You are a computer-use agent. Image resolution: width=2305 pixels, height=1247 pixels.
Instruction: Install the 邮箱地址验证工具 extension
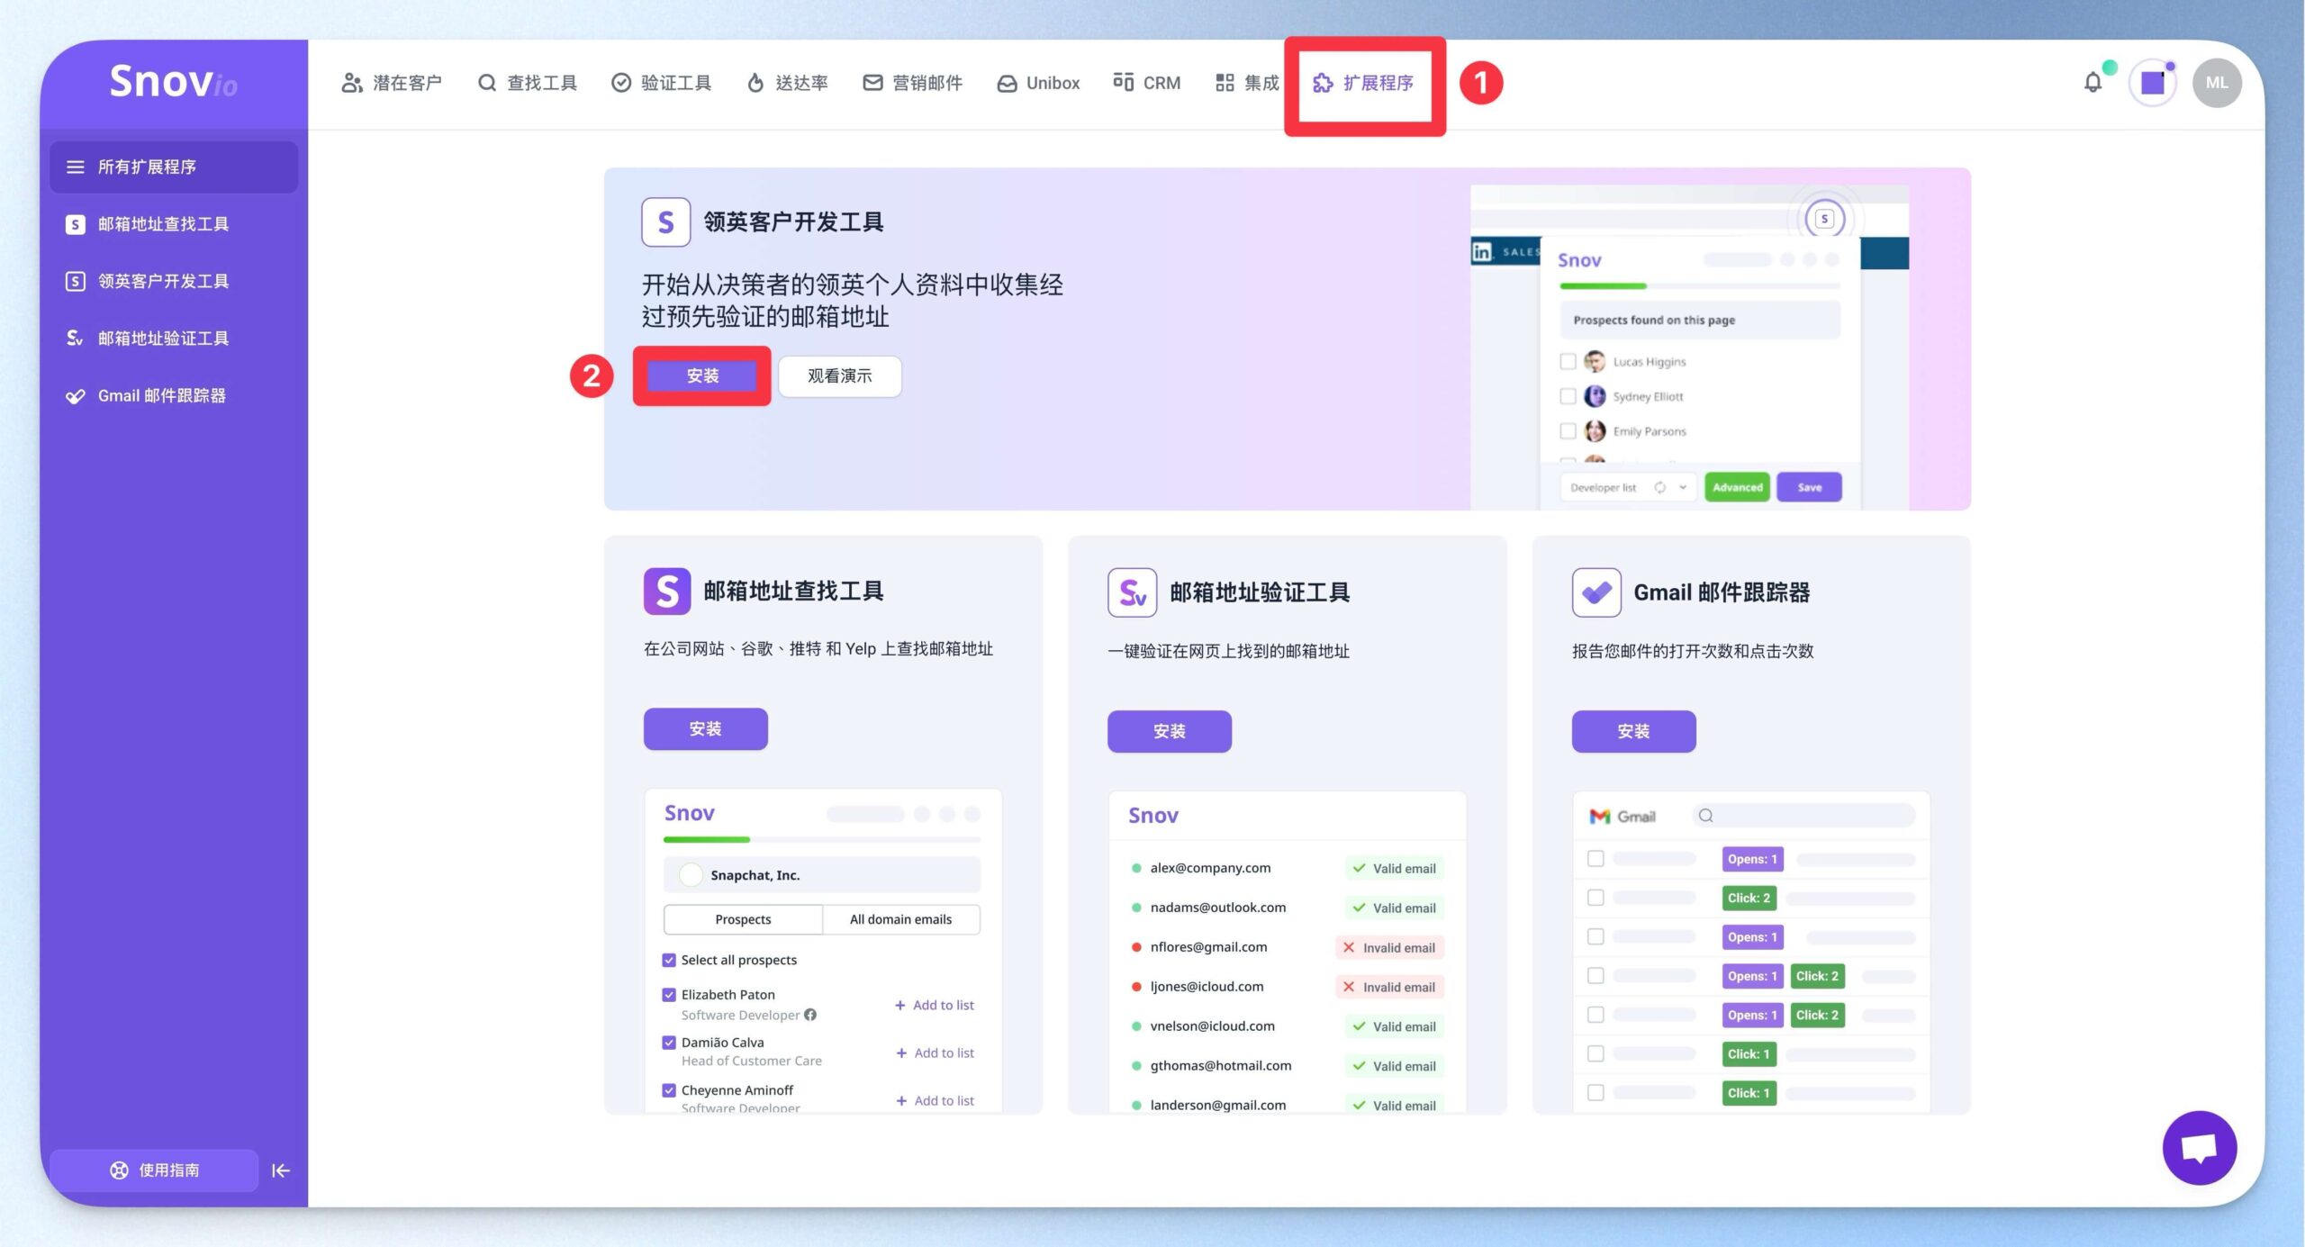(1169, 731)
